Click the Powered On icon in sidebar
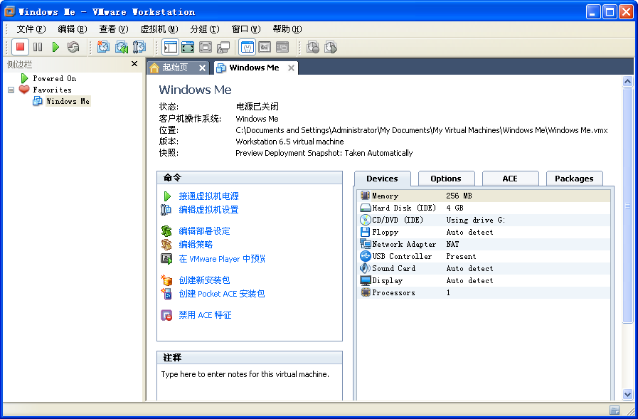Viewport: 638px width, 419px height. [x=24, y=78]
